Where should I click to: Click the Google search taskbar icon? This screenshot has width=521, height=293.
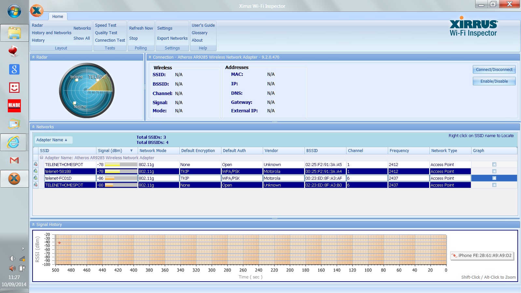pos(14,69)
